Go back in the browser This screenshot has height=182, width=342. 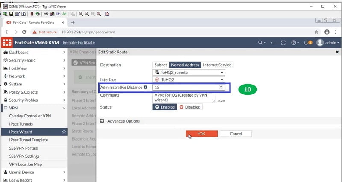[7, 32]
